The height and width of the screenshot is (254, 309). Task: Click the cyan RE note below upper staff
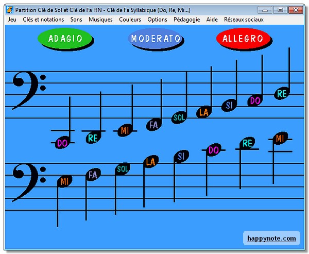(93, 138)
